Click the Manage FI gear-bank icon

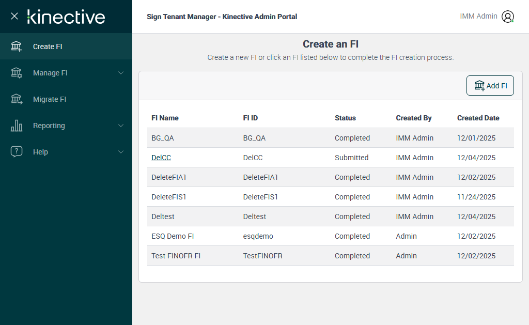point(17,73)
